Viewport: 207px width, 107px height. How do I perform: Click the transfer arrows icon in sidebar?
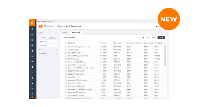(x=32, y=56)
